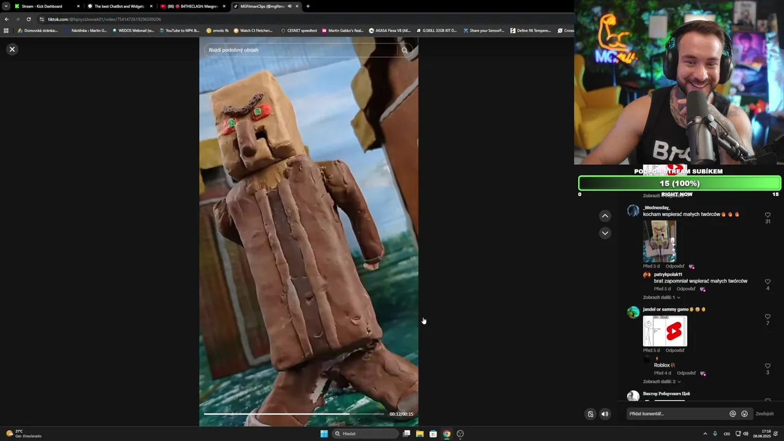The height and width of the screenshot is (441, 784).
Task: Open patrykpolak11 profile name
Action: click(668, 274)
